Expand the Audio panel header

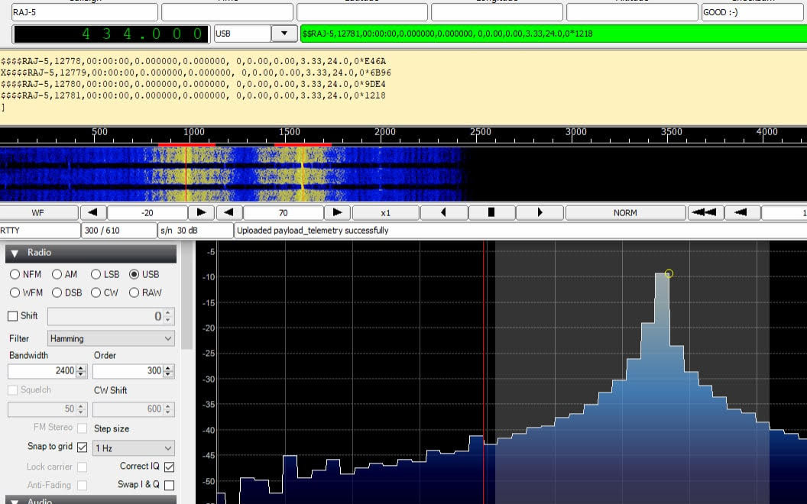click(91, 500)
